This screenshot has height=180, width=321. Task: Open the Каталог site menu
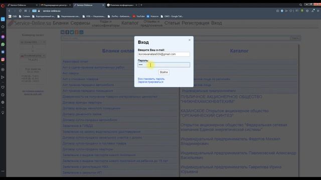coord(130,23)
